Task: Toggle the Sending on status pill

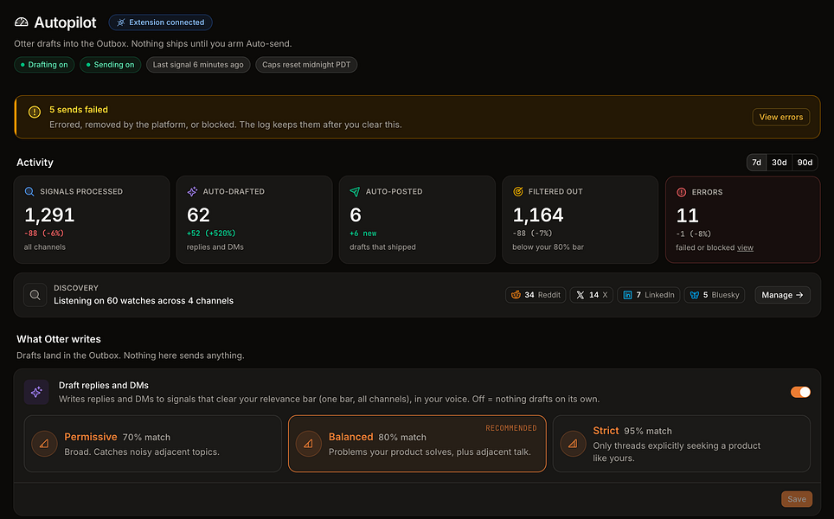Action: 110,64
